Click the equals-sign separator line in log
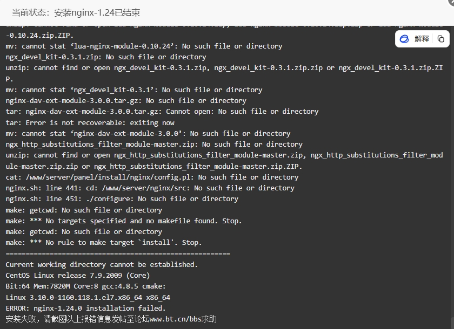 click(x=118, y=254)
